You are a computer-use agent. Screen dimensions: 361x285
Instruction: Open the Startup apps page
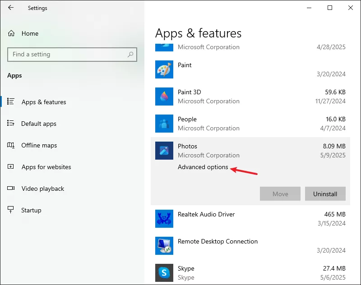pos(31,210)
